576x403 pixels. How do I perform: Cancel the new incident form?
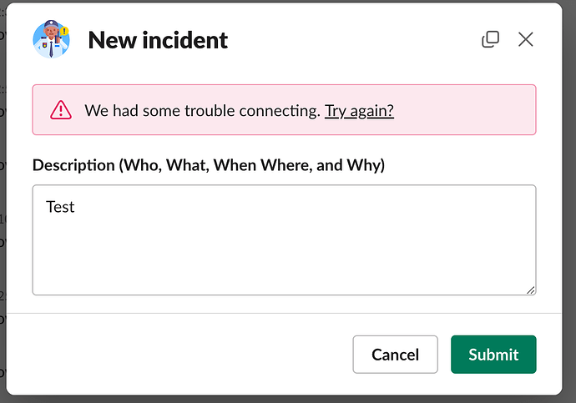click(x=395, y=355)
